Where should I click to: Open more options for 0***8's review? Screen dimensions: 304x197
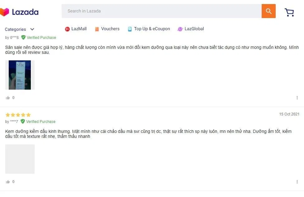click(x=297, y=98)
